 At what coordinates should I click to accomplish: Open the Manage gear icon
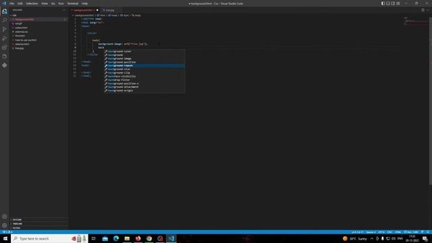click(5, 225)
